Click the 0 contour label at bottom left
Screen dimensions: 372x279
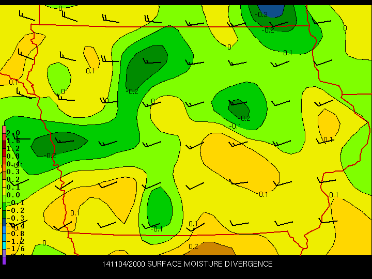[x=44, y=243]
